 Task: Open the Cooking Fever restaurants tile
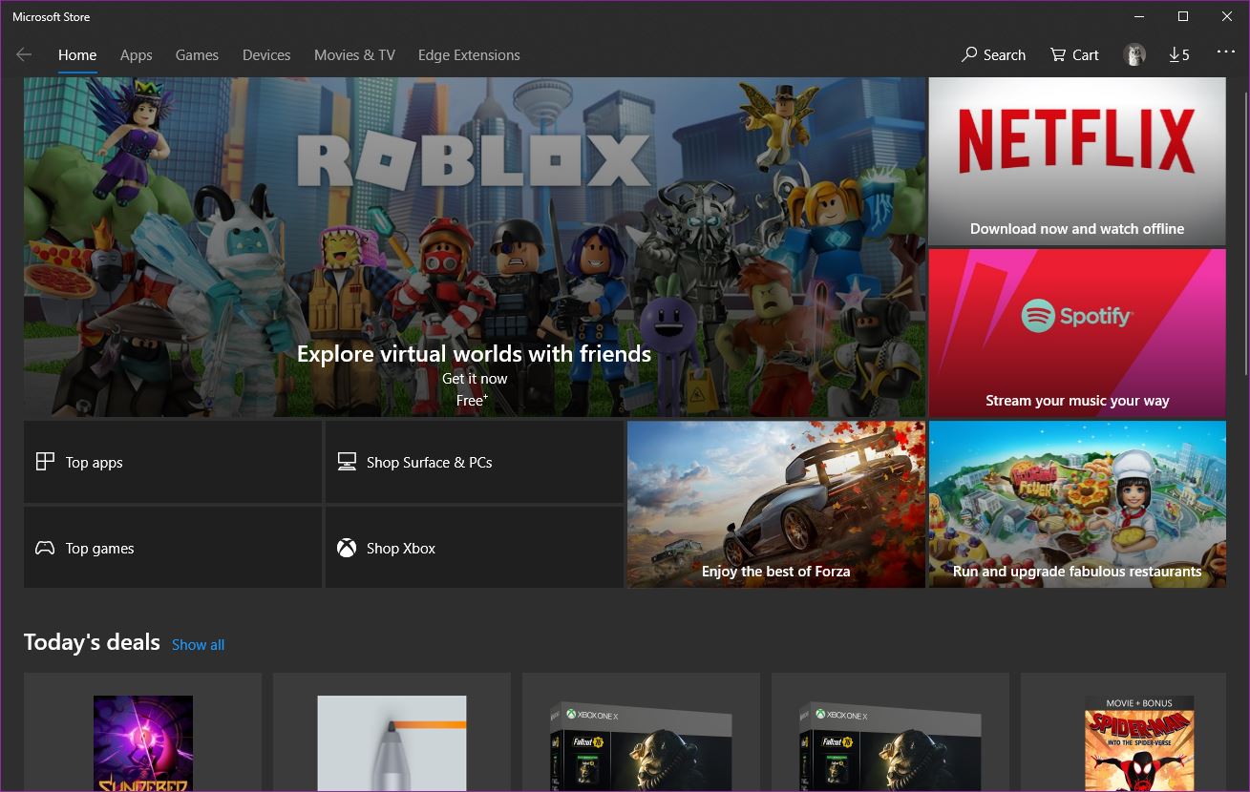click(x=1077, y=504)
